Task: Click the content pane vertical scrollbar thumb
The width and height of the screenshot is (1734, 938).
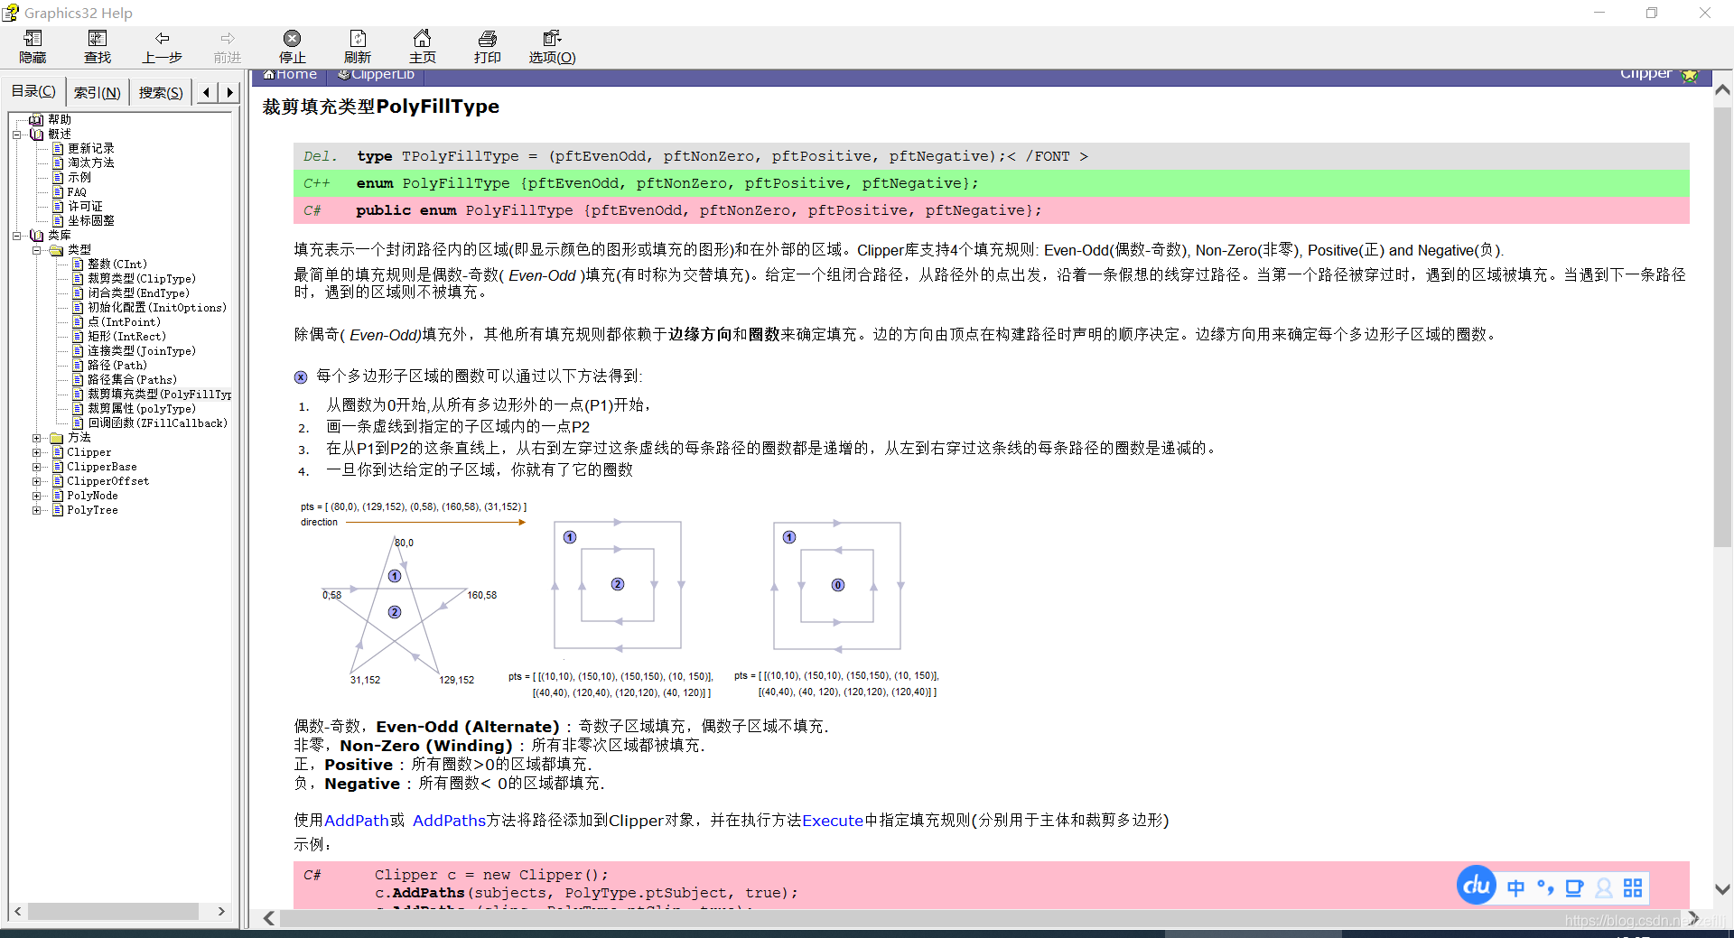Action: point(1722,328)
